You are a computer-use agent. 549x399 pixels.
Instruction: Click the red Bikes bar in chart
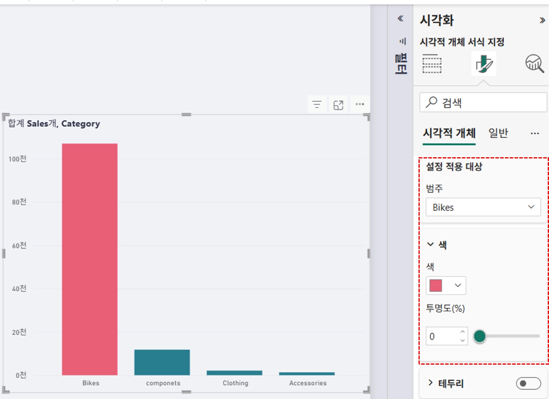pyautogui.click(x=89, y=259)
